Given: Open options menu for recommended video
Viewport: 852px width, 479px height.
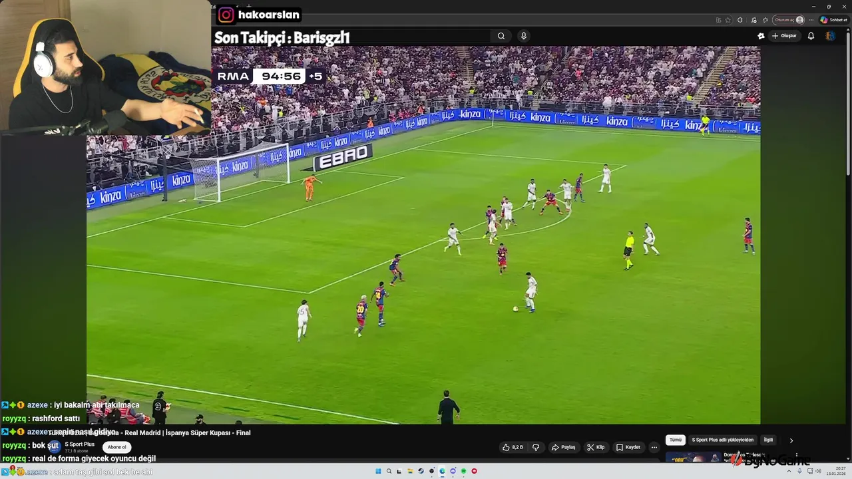Looking at the screenshot, I should point(797,456).
